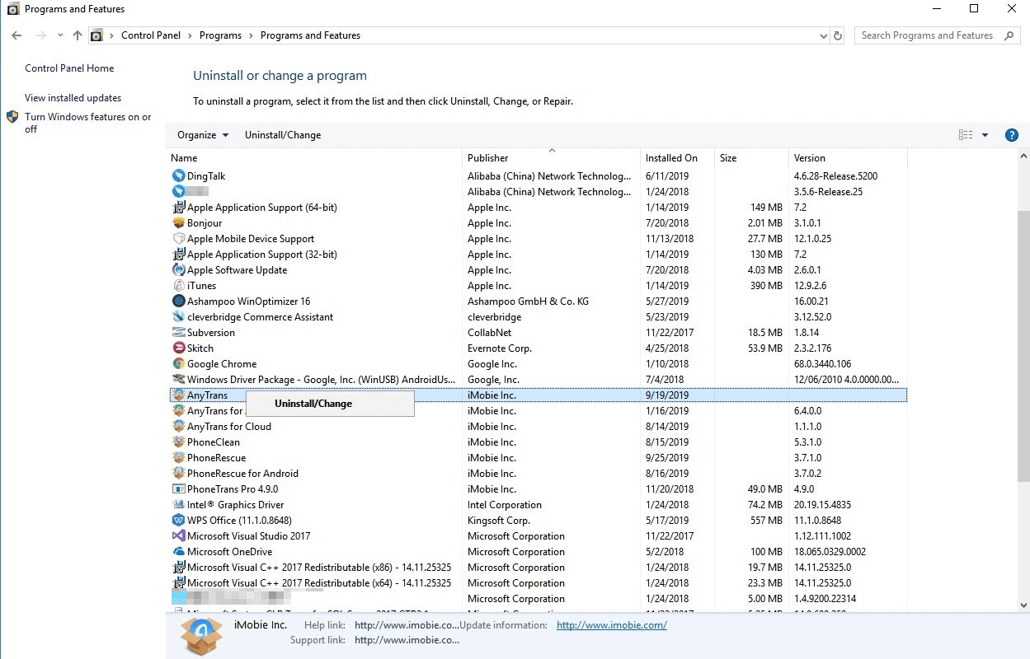The image size is (1030, 659).
Task: Open the address bar history dropdown
Action: tap(824, 35)
